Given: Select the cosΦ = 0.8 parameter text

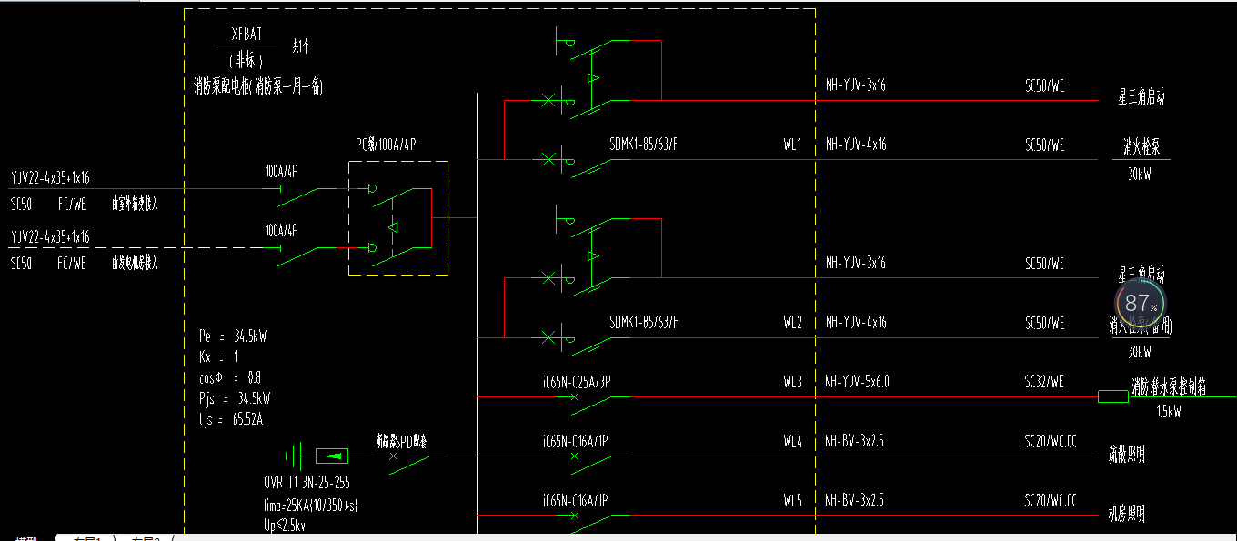Looking at the screenshot, I should coord(228,377).
